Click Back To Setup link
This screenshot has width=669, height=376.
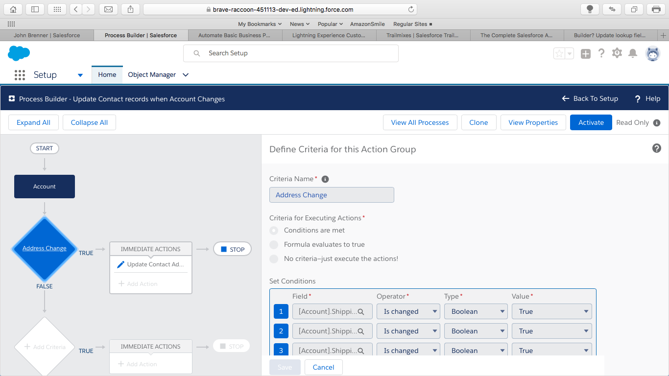click(x=590, y=98)
